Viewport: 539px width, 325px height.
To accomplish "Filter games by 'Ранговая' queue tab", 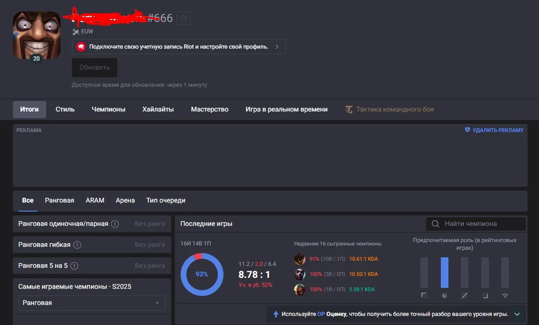I will pyautogui.click(x=60, y=200).
